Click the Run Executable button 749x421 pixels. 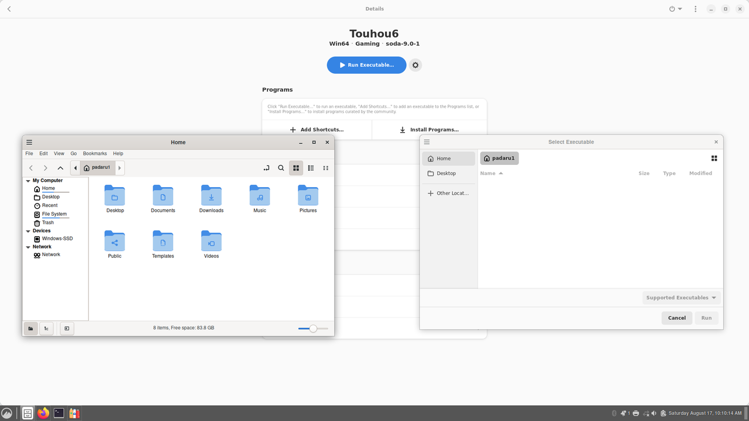[x=366, y=65]
